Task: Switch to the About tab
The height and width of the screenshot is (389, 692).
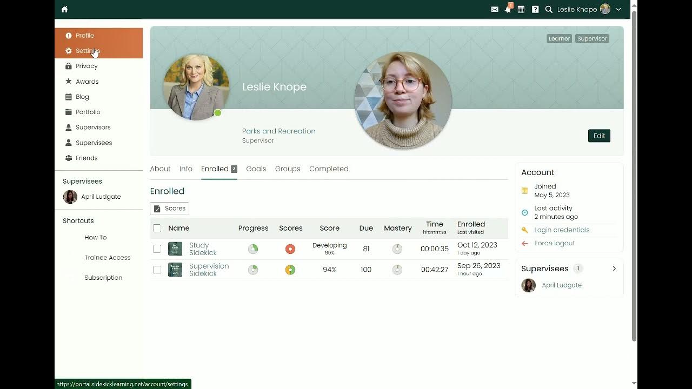Action: (160, 169)
